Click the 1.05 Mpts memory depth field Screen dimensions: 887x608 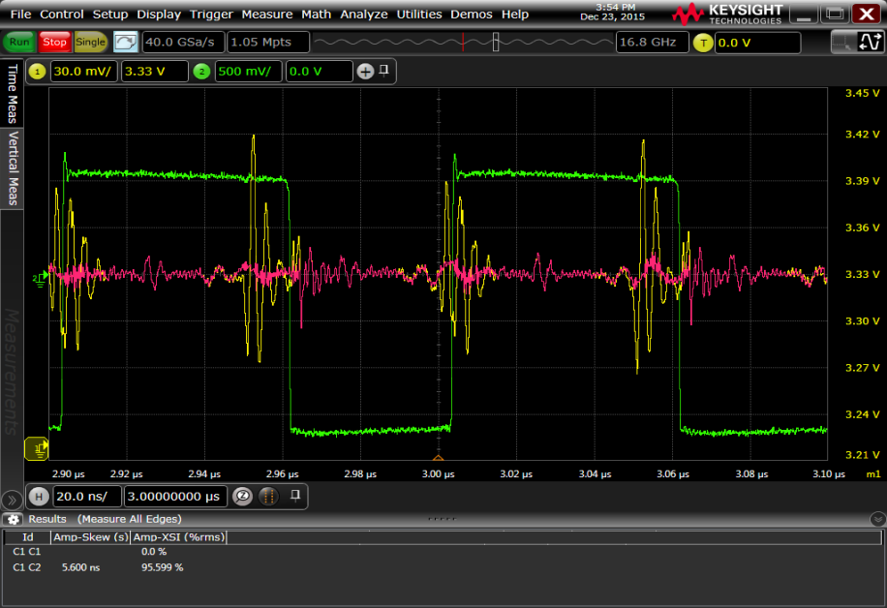point(268,42)
